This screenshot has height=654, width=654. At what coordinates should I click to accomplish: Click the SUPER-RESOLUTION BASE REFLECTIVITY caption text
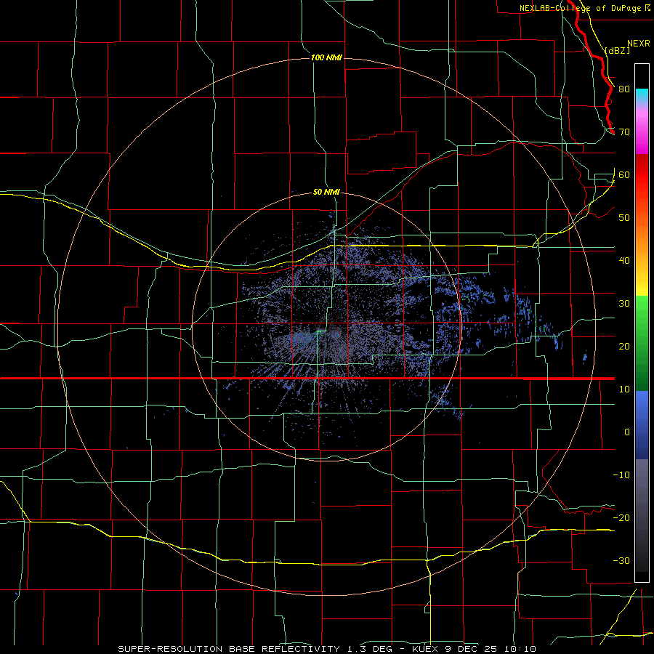click(229, 649)
